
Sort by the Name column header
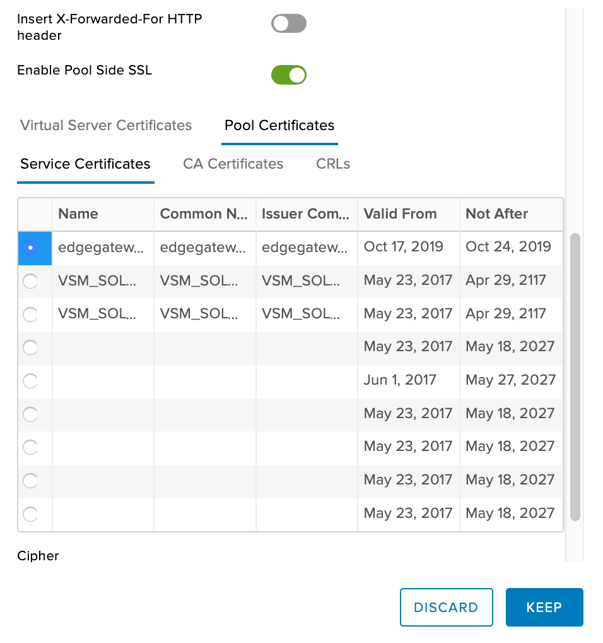[78, 214]
